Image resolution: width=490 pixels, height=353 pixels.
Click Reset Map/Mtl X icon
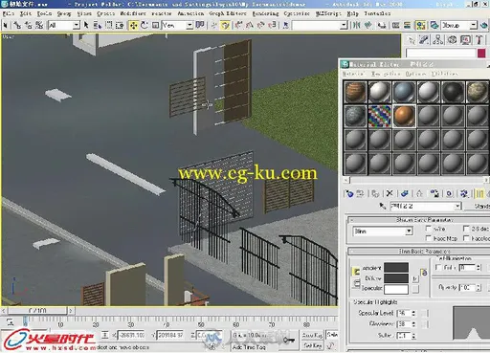pyautogui.click(x=390, y=193)
